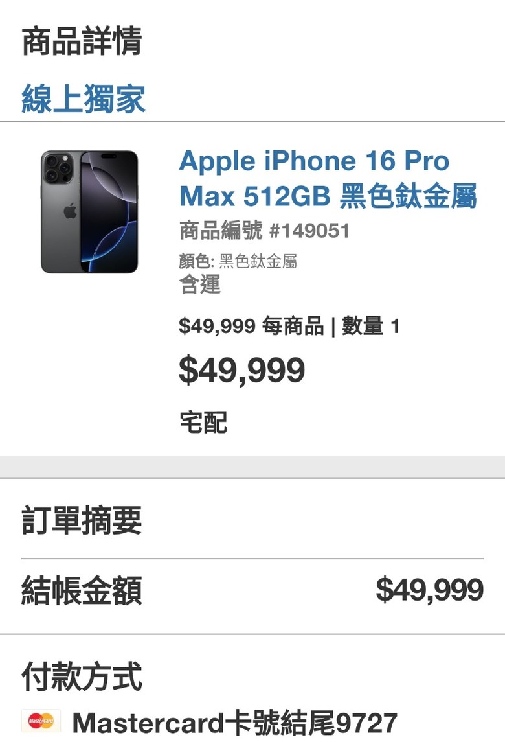Click the 商品詳情 heading
Screen dimensions: 505x742
pos(82,41)
